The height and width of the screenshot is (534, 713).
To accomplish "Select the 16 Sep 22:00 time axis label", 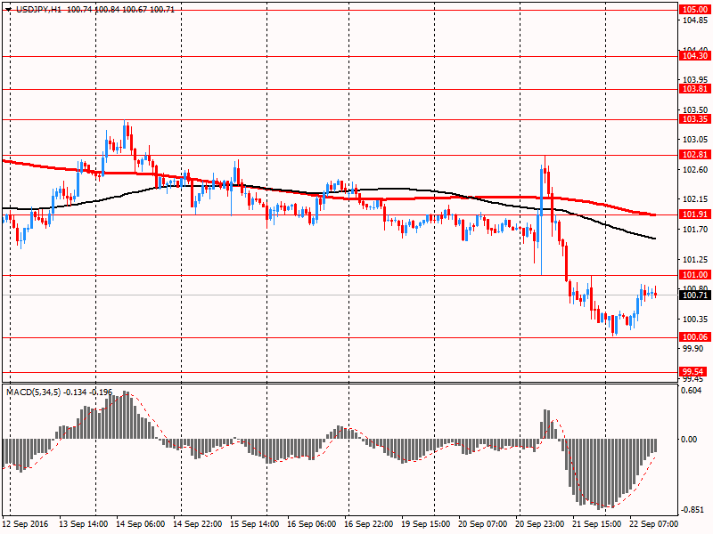I will [369, 524].
